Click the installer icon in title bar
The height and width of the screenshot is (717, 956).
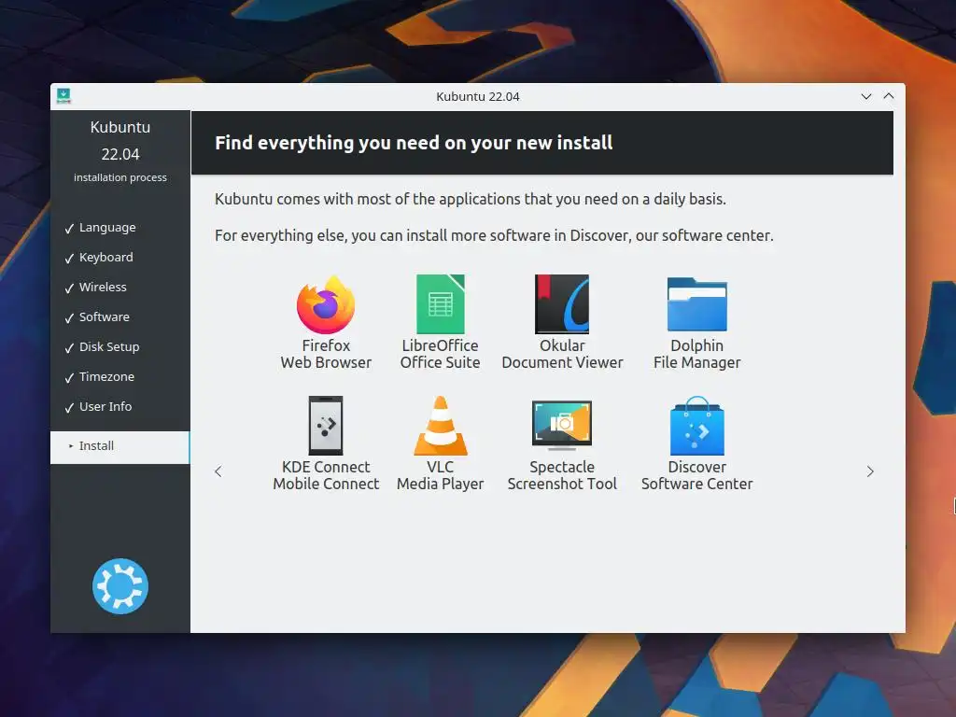[x=63, y=96]
